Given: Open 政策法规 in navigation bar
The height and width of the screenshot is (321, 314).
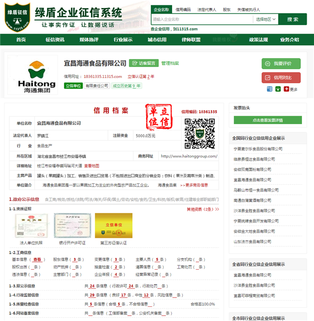Looking at the screenshot, I should [x=259, y=40].
